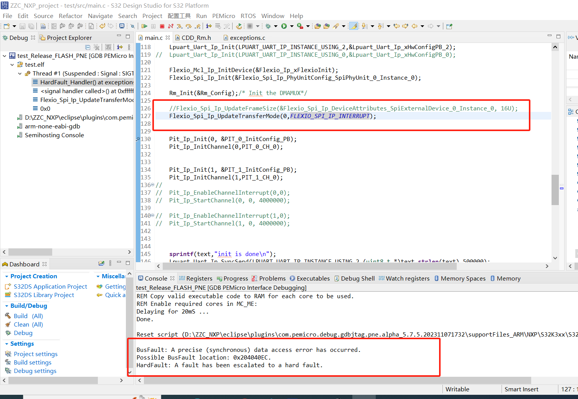Step Into the current statement
578x399 pixels.
coord(180,26)
